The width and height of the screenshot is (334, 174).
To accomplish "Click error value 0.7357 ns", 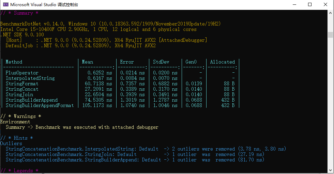I will coord(133,84).
